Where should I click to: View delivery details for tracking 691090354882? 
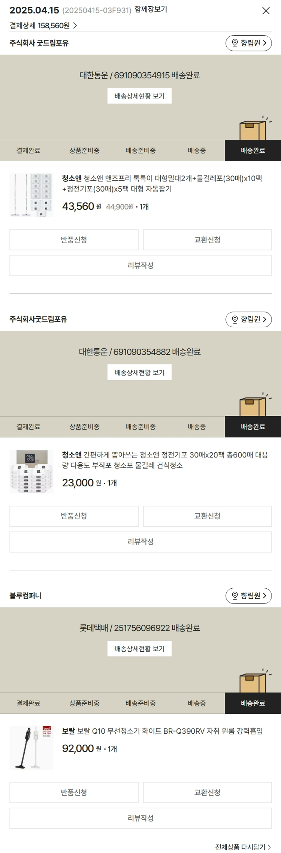click(139, 372)
